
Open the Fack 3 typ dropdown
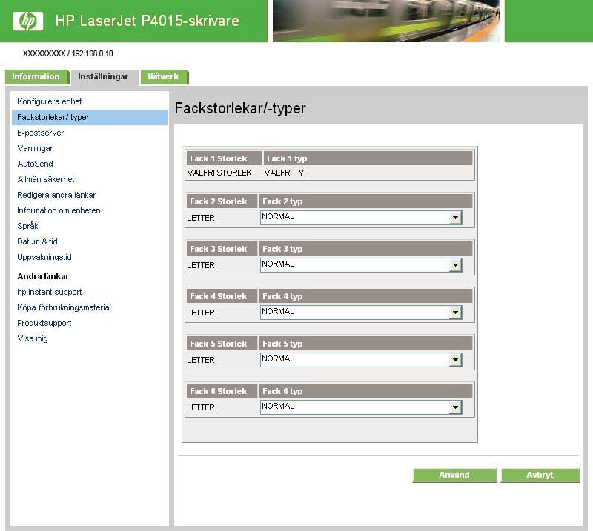(361, 264)
